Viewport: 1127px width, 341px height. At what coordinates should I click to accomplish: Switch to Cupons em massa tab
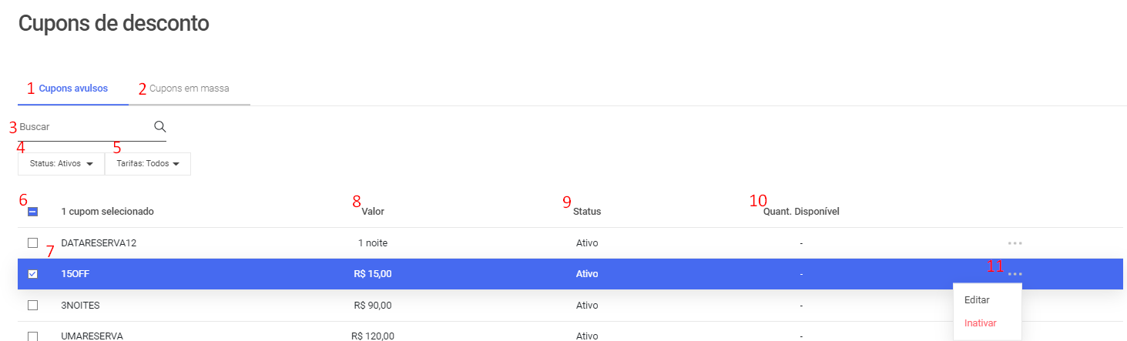point(190,89)
